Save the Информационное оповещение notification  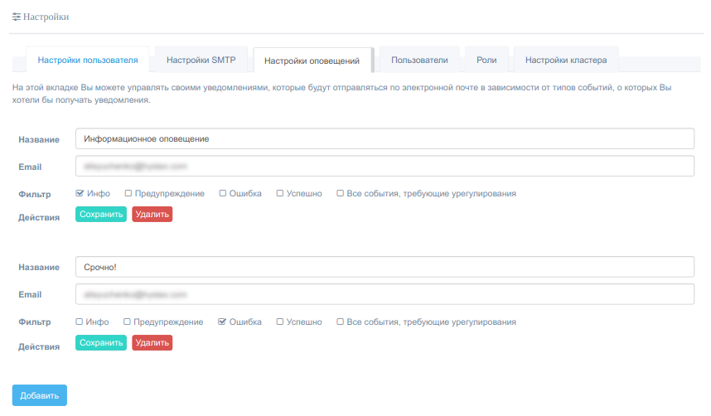[x=101, y=215]
